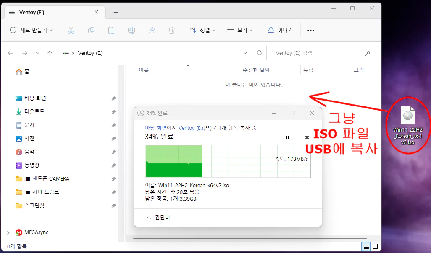Screen dimensions: 431x253
Task: Open the 새로 만들기 (New) menu
Action: [x=31, y=30]
